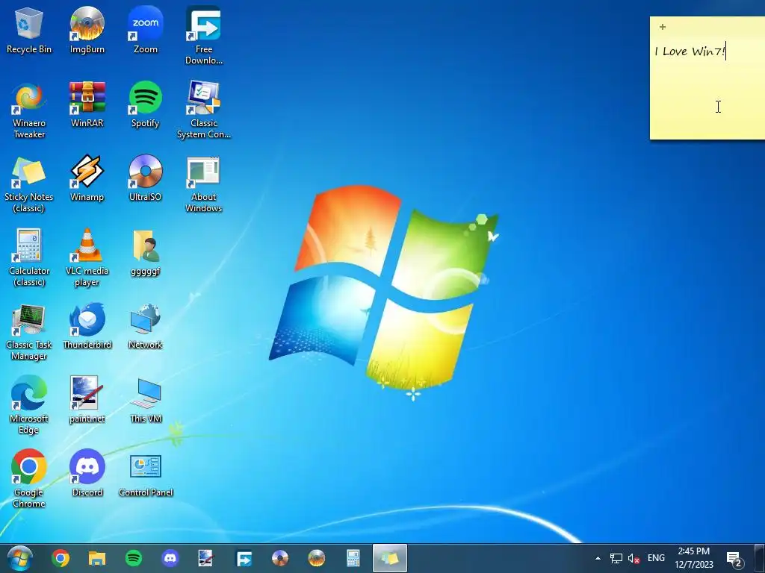Click the VLC media player desktop icon
Image resolution: width=765 pixels, height=573 pixels.
(87, 258)
